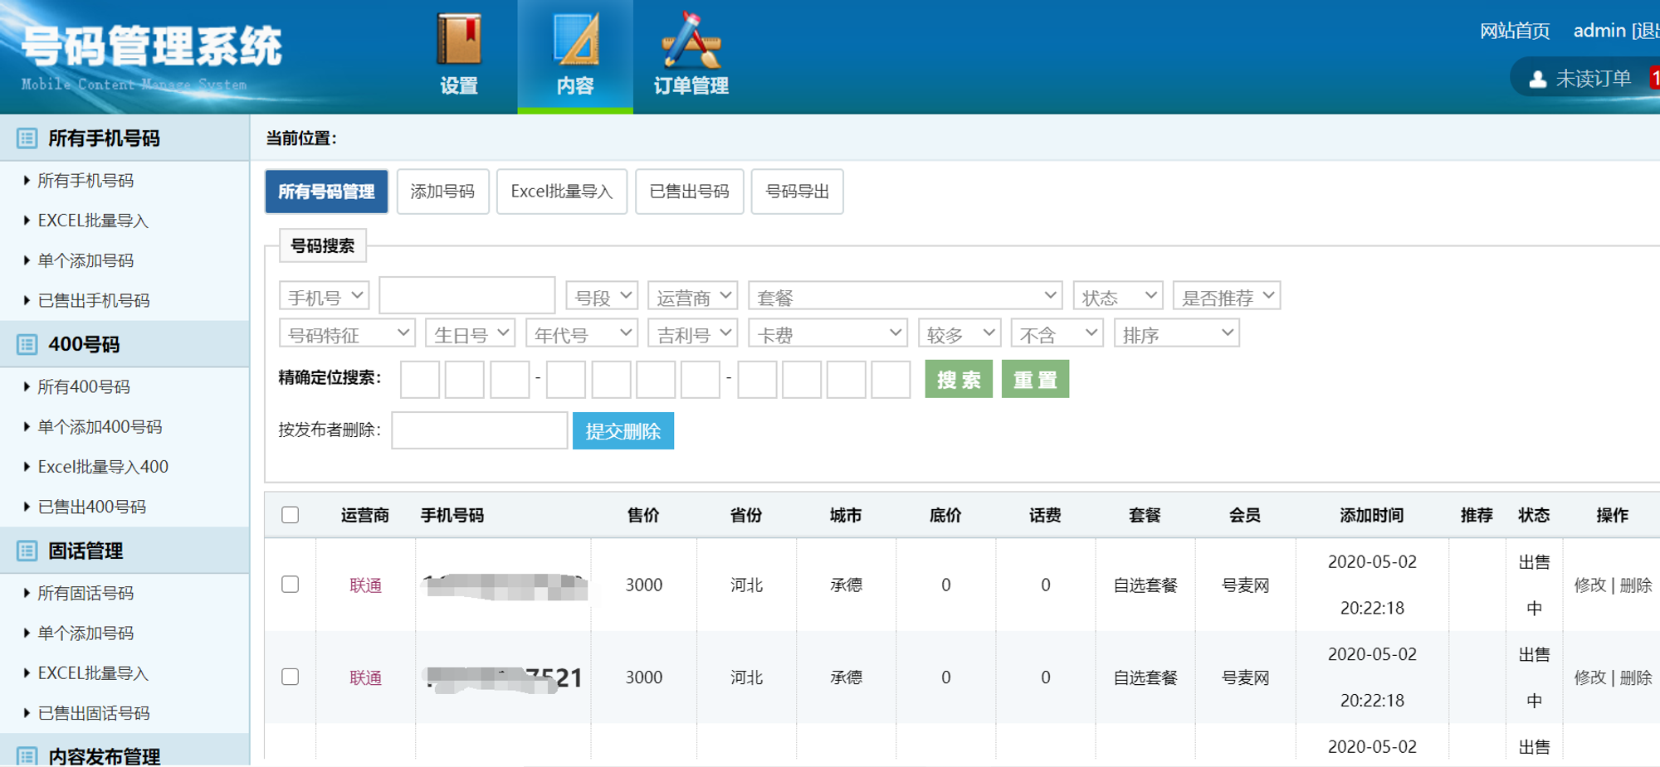The image size is (1660, 767).
Task: Open the 套餐 dropdown filter
Action: coord(905,297)
